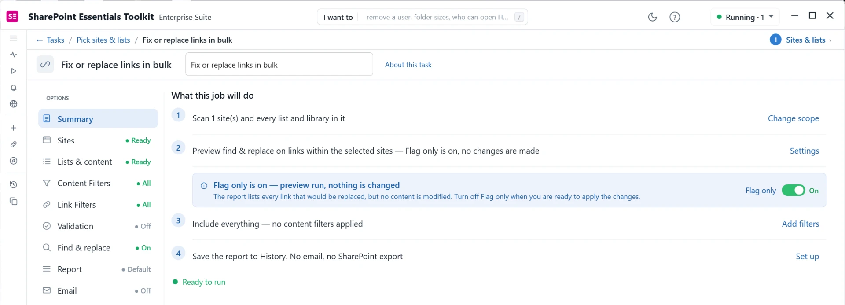Expand the Running · 1 dropdown
845x305 pixels.
(x=745, y=17)
